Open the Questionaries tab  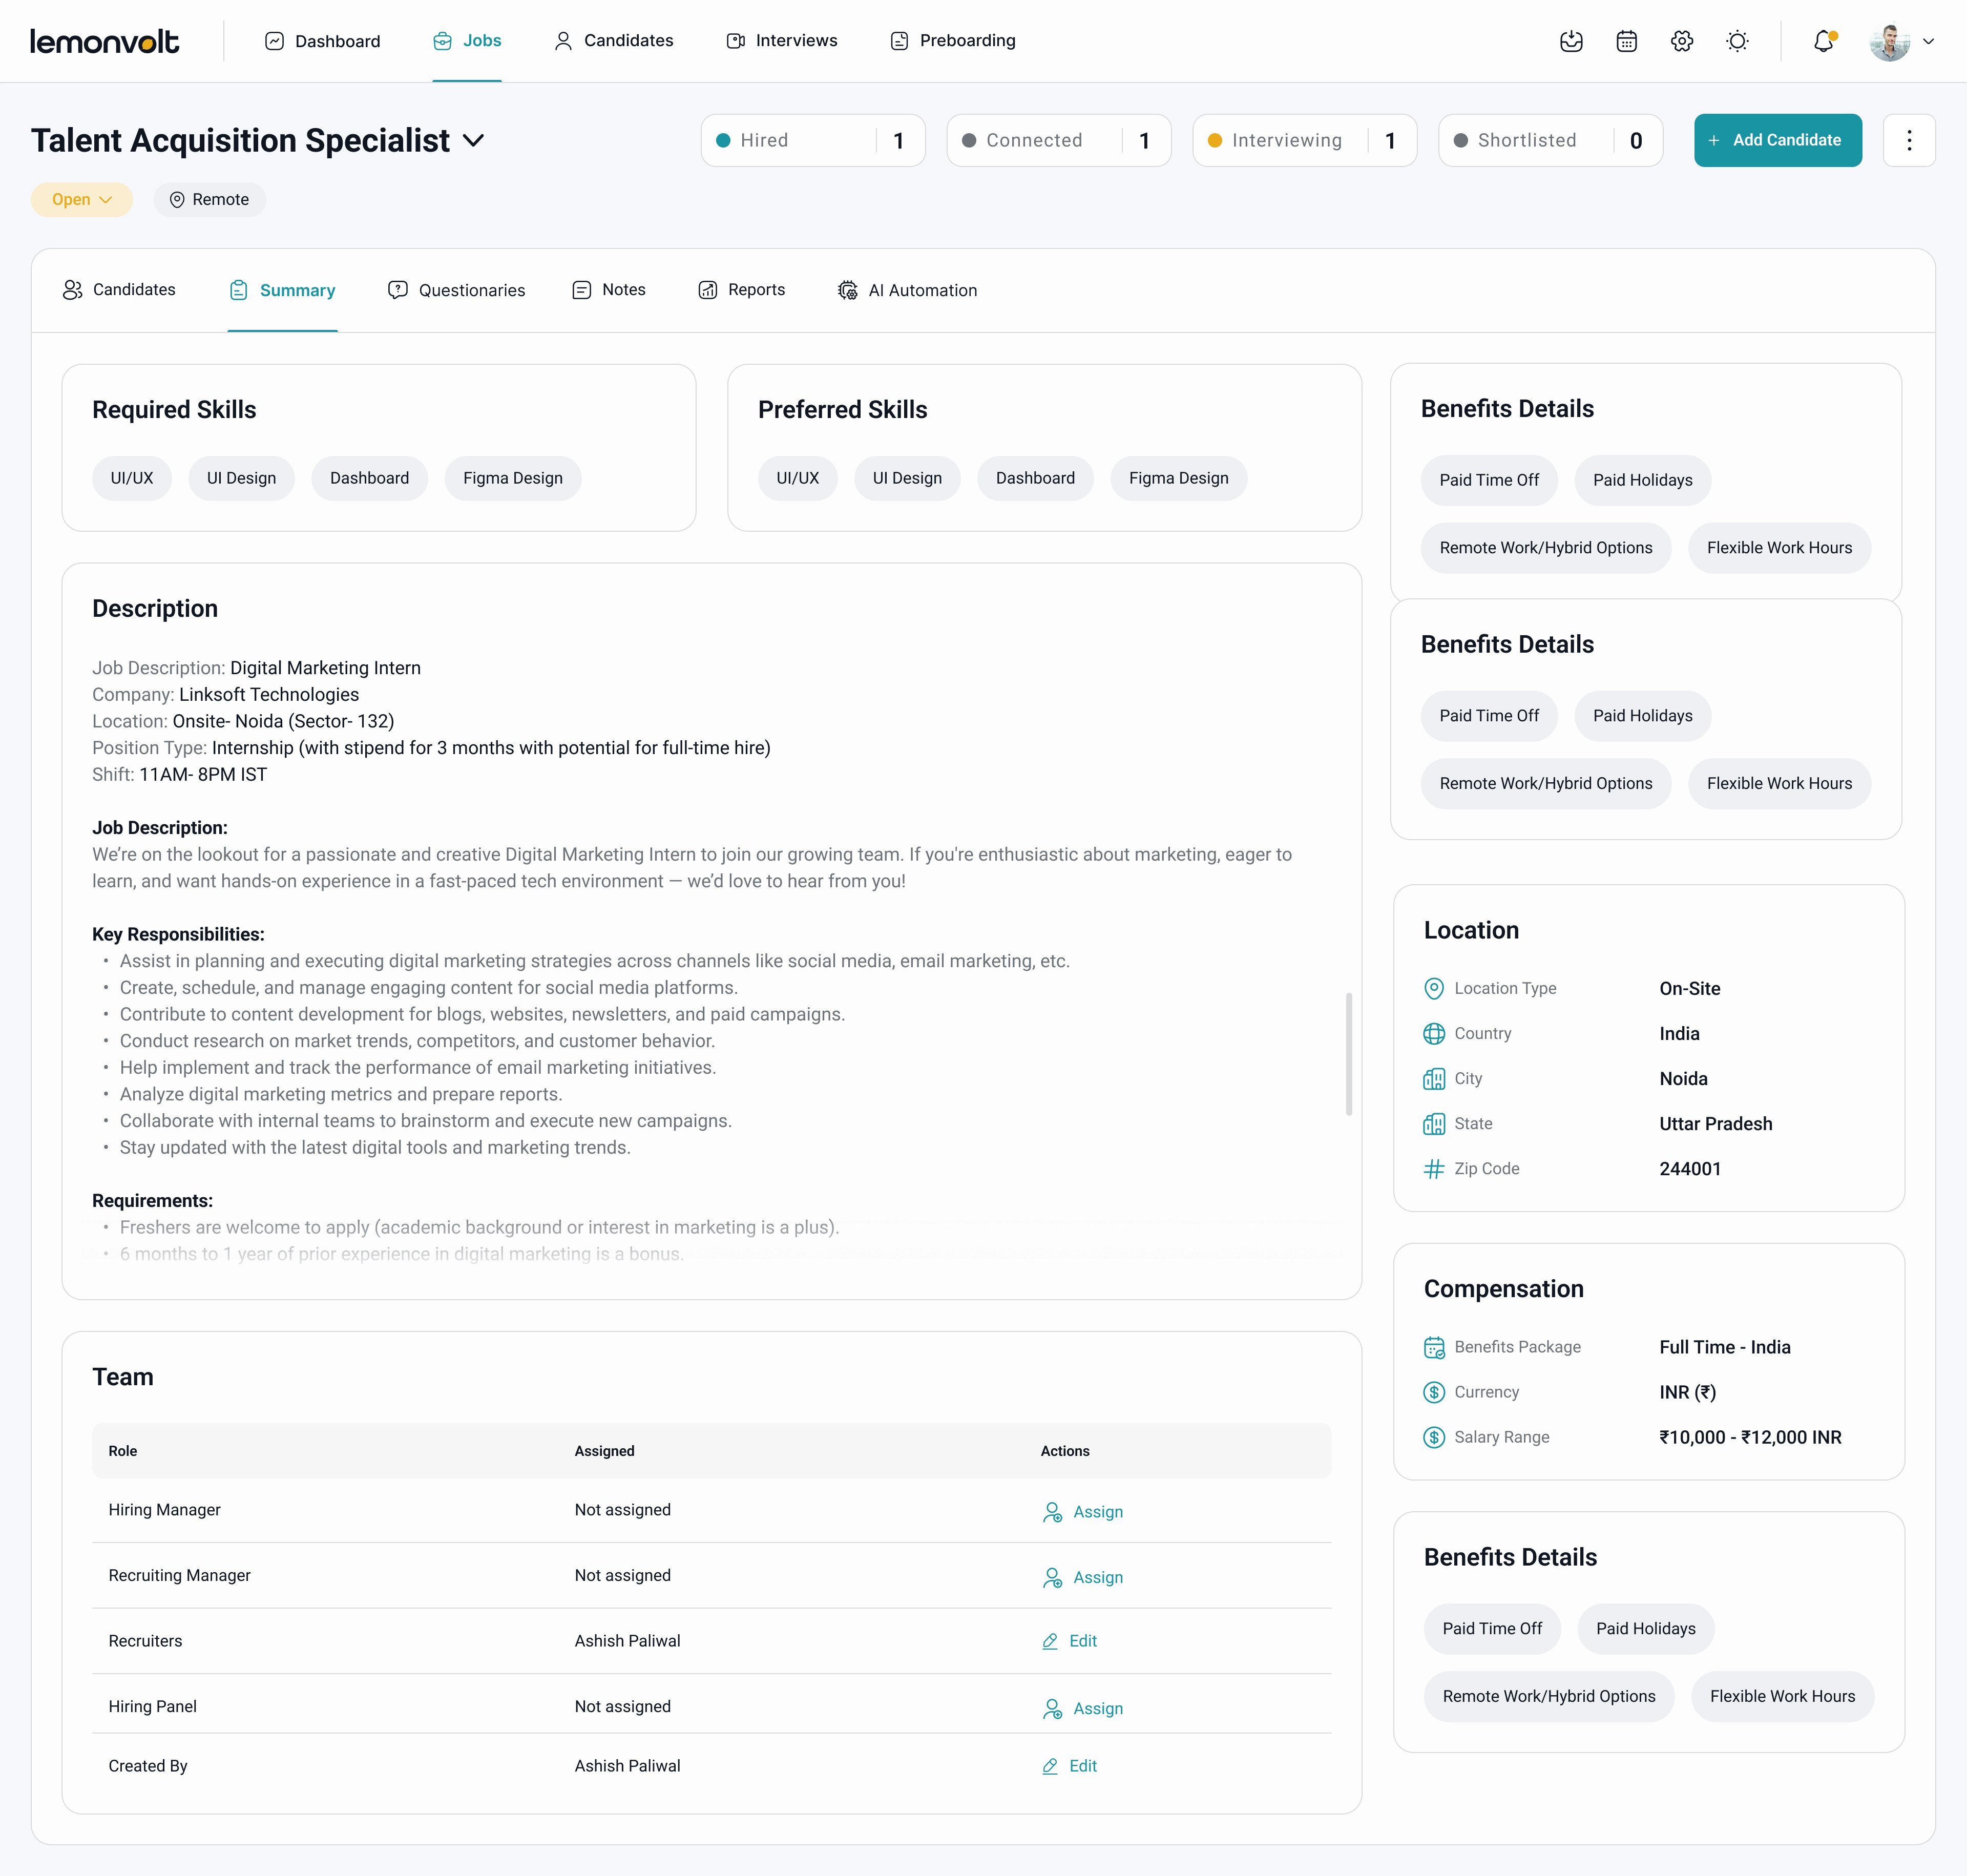(x=456, y=290)
